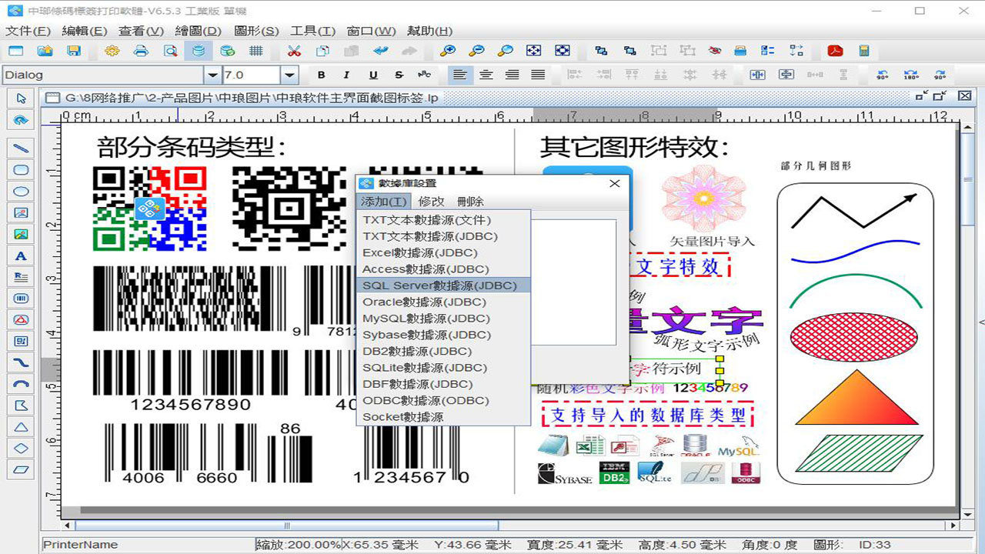Select the Triangle shape tool

click(x=19, y=426)
